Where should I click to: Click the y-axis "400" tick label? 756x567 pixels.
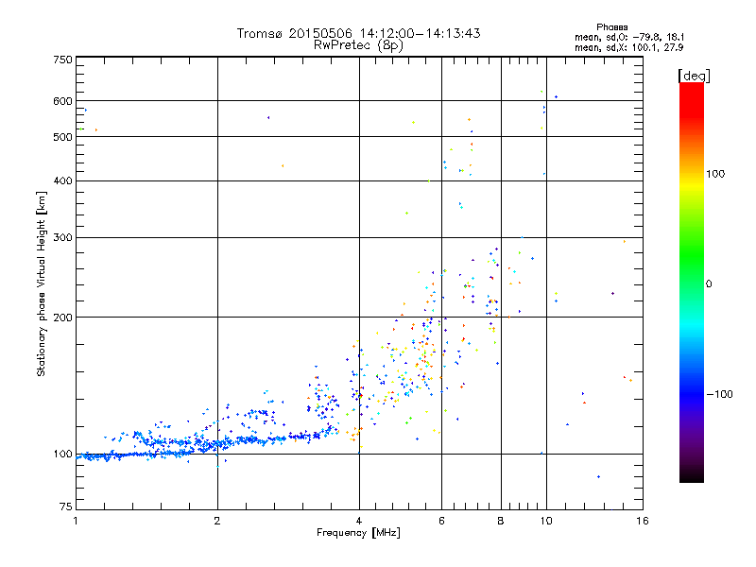(x=63, y=180)
